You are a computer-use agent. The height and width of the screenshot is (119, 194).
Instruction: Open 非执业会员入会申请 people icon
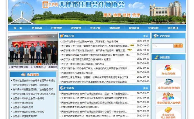(168, 96)
